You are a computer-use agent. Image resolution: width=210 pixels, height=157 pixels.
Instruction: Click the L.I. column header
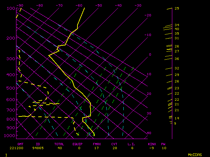131,144
